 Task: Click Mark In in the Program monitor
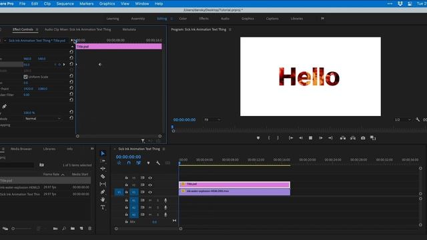pyautogui.click(x=268, y=138)
